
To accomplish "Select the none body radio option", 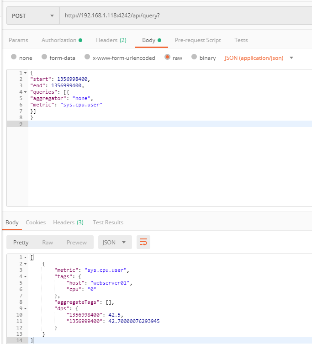I will [x=14, y=57].
